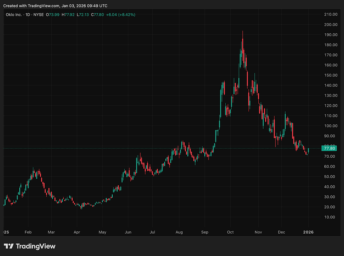Click the May label on time axis
The height and width of the screenshot is (256, 344).
point(102,232)
